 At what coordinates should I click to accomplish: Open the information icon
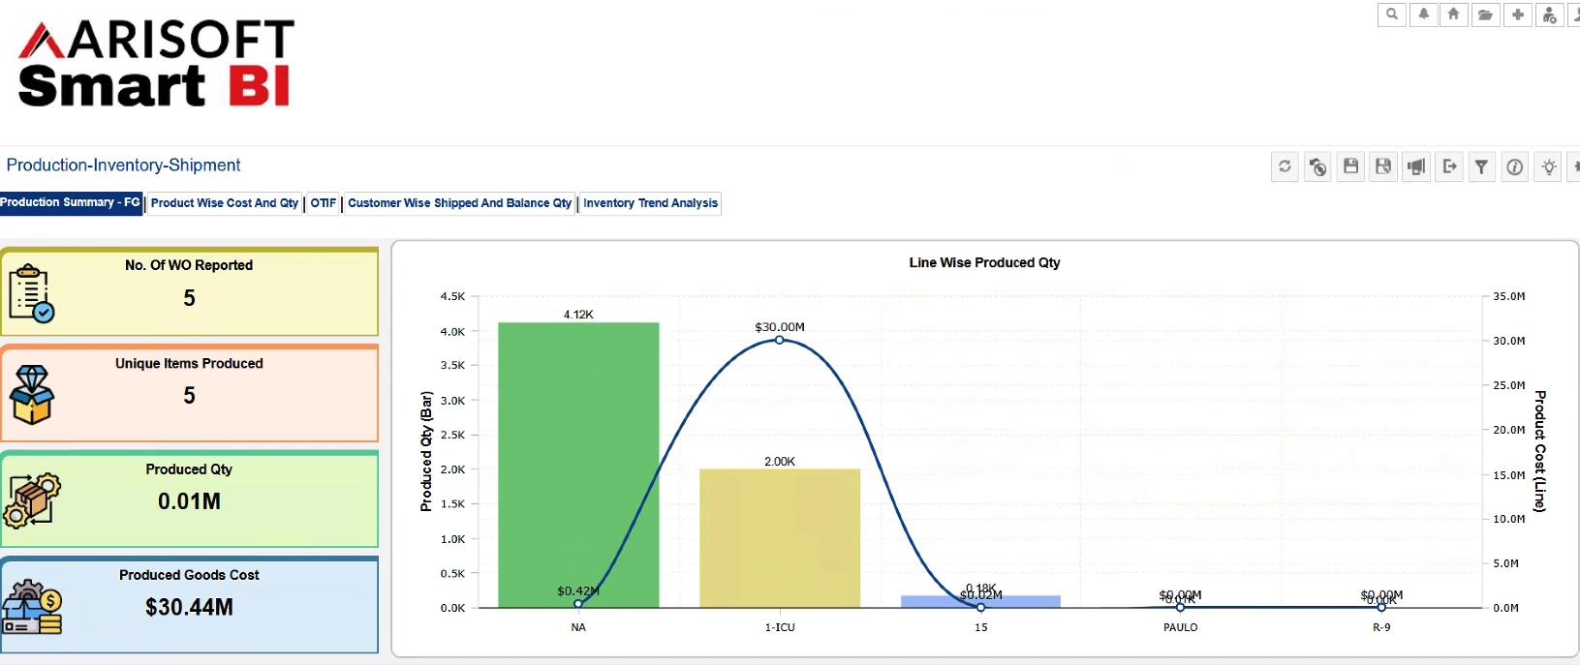click(x=1515, y=166)
